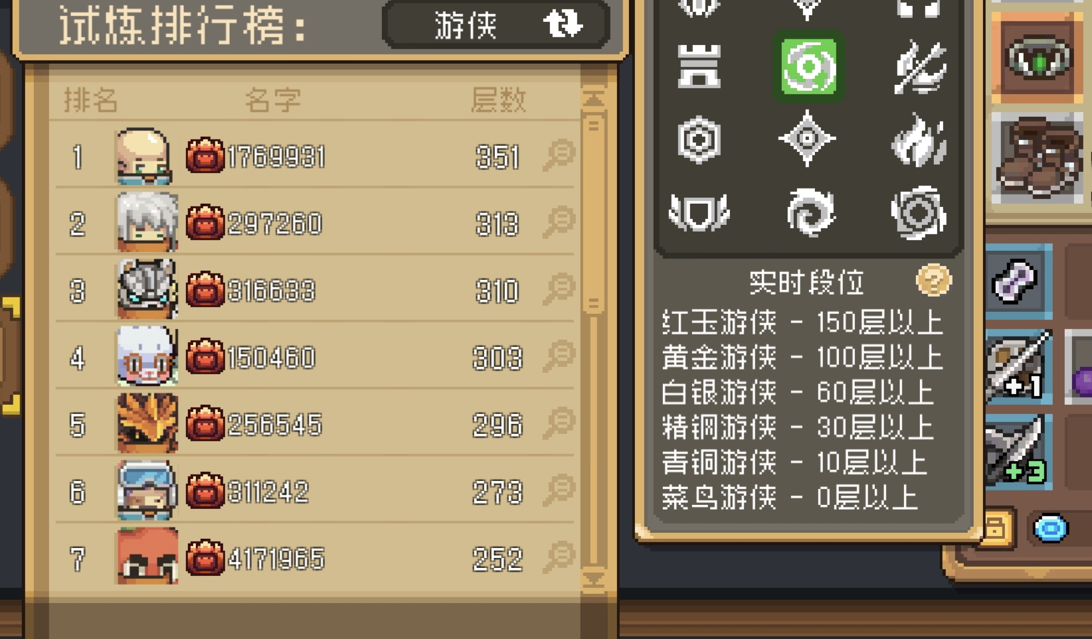Select the brown boots equipment slot
The height and width of the screenshot is (639, 1092).
(x=1037, y=157)
